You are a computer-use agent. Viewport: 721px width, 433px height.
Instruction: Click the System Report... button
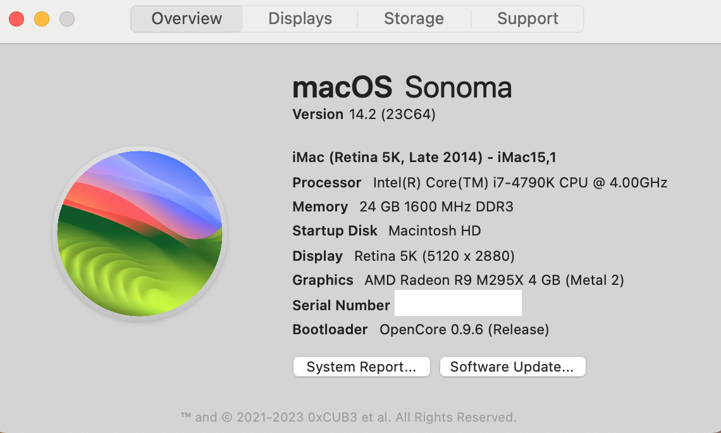[361, 367]
